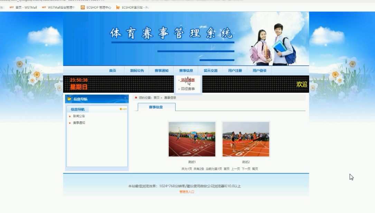Click the 星期日 weekday text
Screen dimensions: 375x213
(x=79, y=87)
